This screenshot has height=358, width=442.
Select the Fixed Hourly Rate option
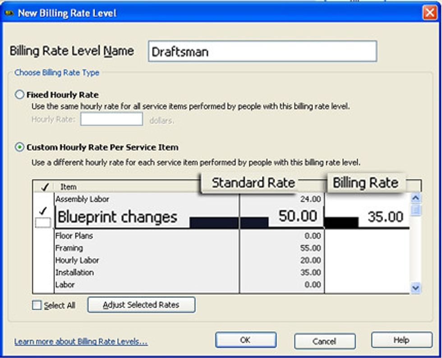pyautogui.click(x=19, y=95)
